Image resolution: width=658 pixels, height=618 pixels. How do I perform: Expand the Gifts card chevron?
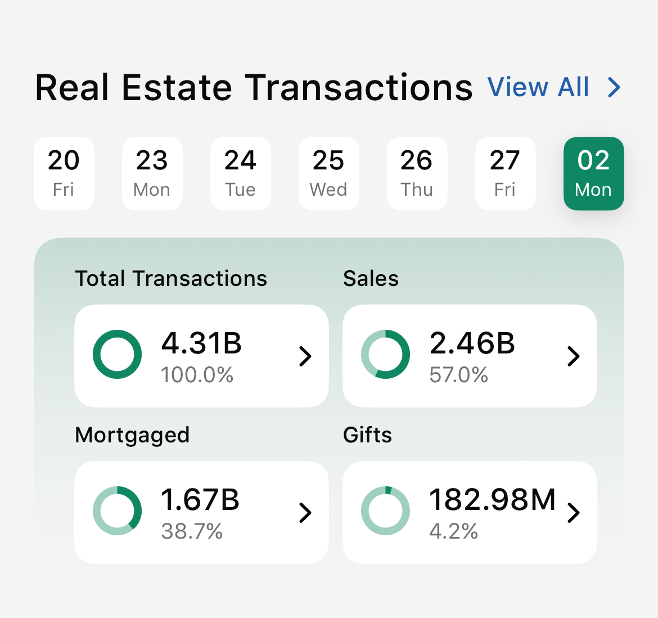(574, 512)
